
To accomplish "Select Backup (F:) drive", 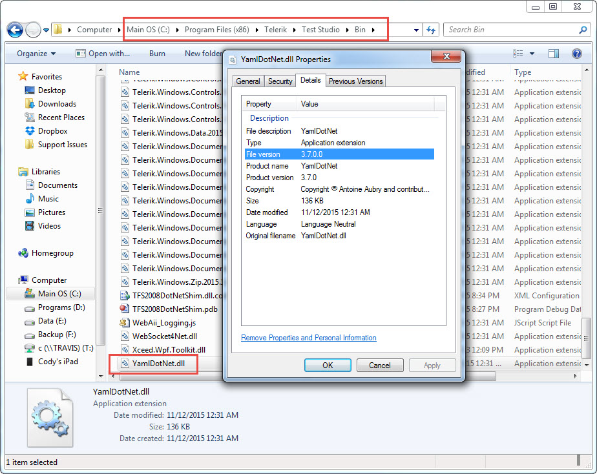I will tap(57, 335).
